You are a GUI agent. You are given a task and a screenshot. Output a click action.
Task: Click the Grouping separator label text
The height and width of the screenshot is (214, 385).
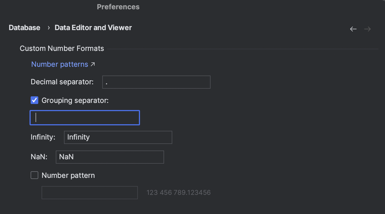click(x=75, y=100)
